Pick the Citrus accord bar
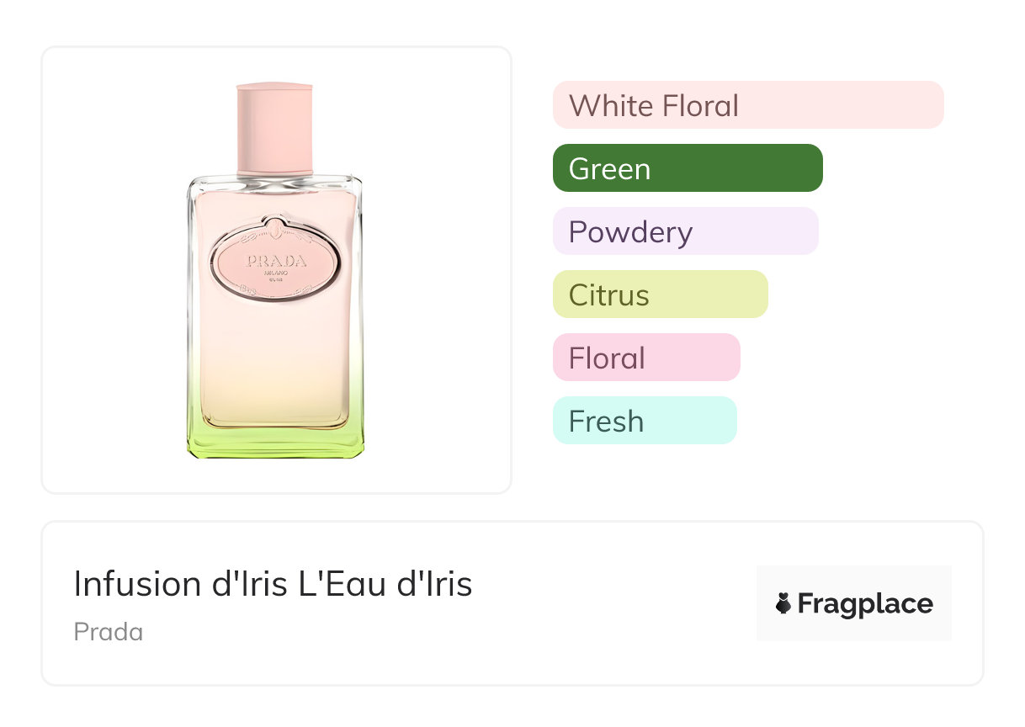Viewport: 1025px width, 727px height. (x=660, y=295)
